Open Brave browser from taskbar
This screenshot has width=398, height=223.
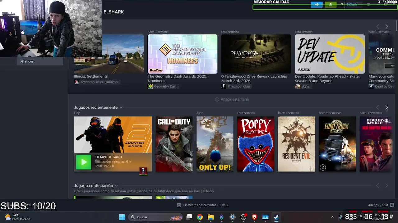coord(254,217)
